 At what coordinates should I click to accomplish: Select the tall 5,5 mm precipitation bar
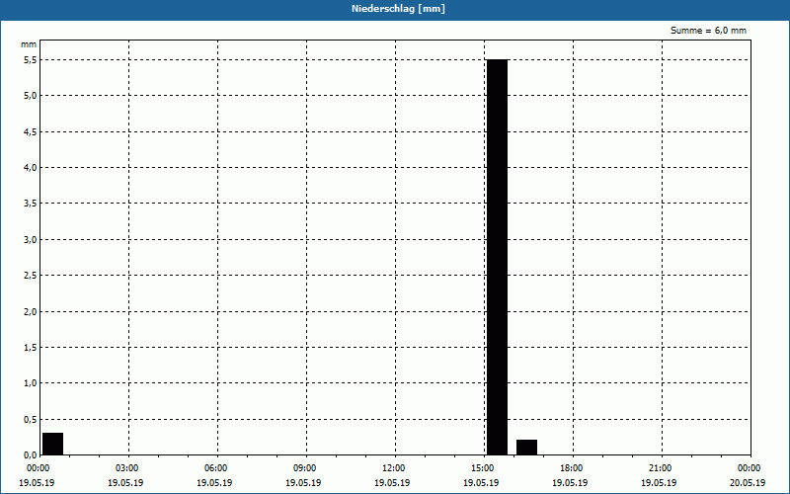click(498, 257)
